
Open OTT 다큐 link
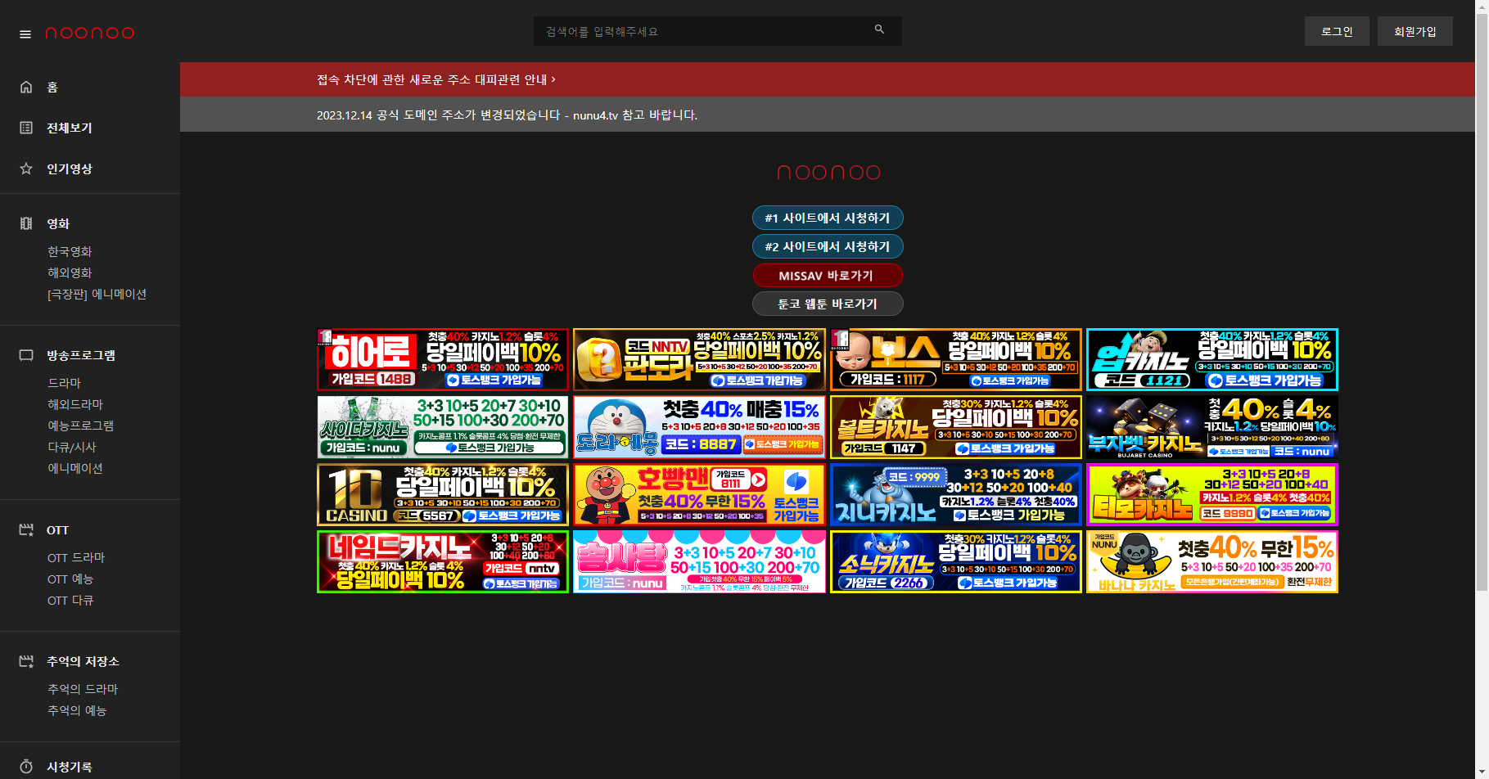70,600
